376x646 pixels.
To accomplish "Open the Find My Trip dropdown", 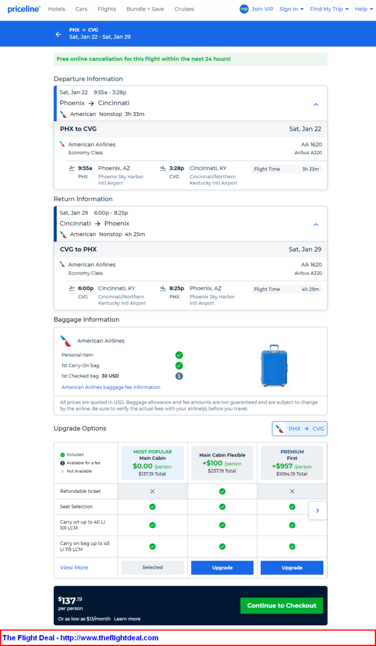I will 329,9.
